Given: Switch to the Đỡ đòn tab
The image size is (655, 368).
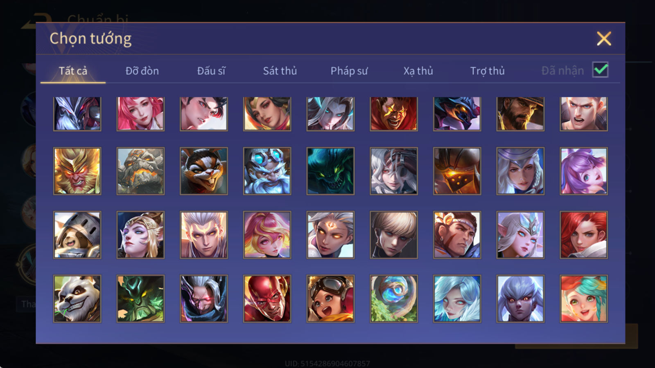Looking at the screenshot, I should pos(142,71).
